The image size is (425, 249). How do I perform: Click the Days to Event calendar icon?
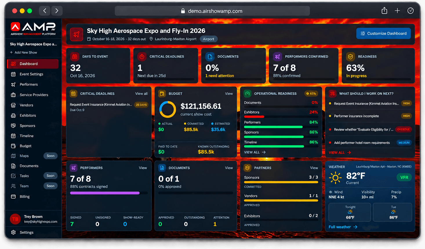click(75, 56)
